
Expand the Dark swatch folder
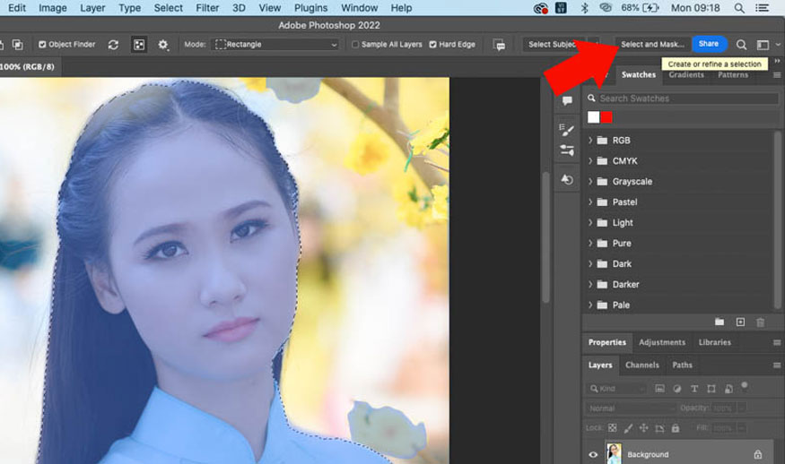point(590,263)
